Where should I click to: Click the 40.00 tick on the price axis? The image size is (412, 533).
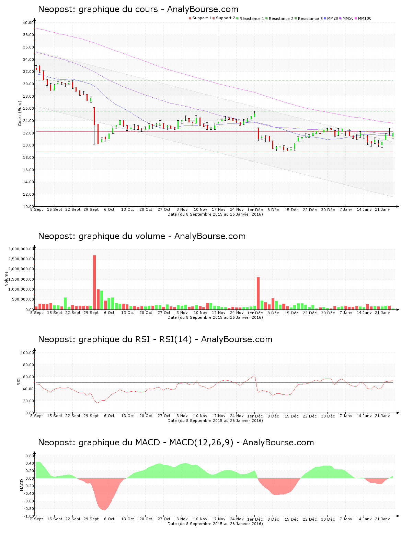(28, 23)
